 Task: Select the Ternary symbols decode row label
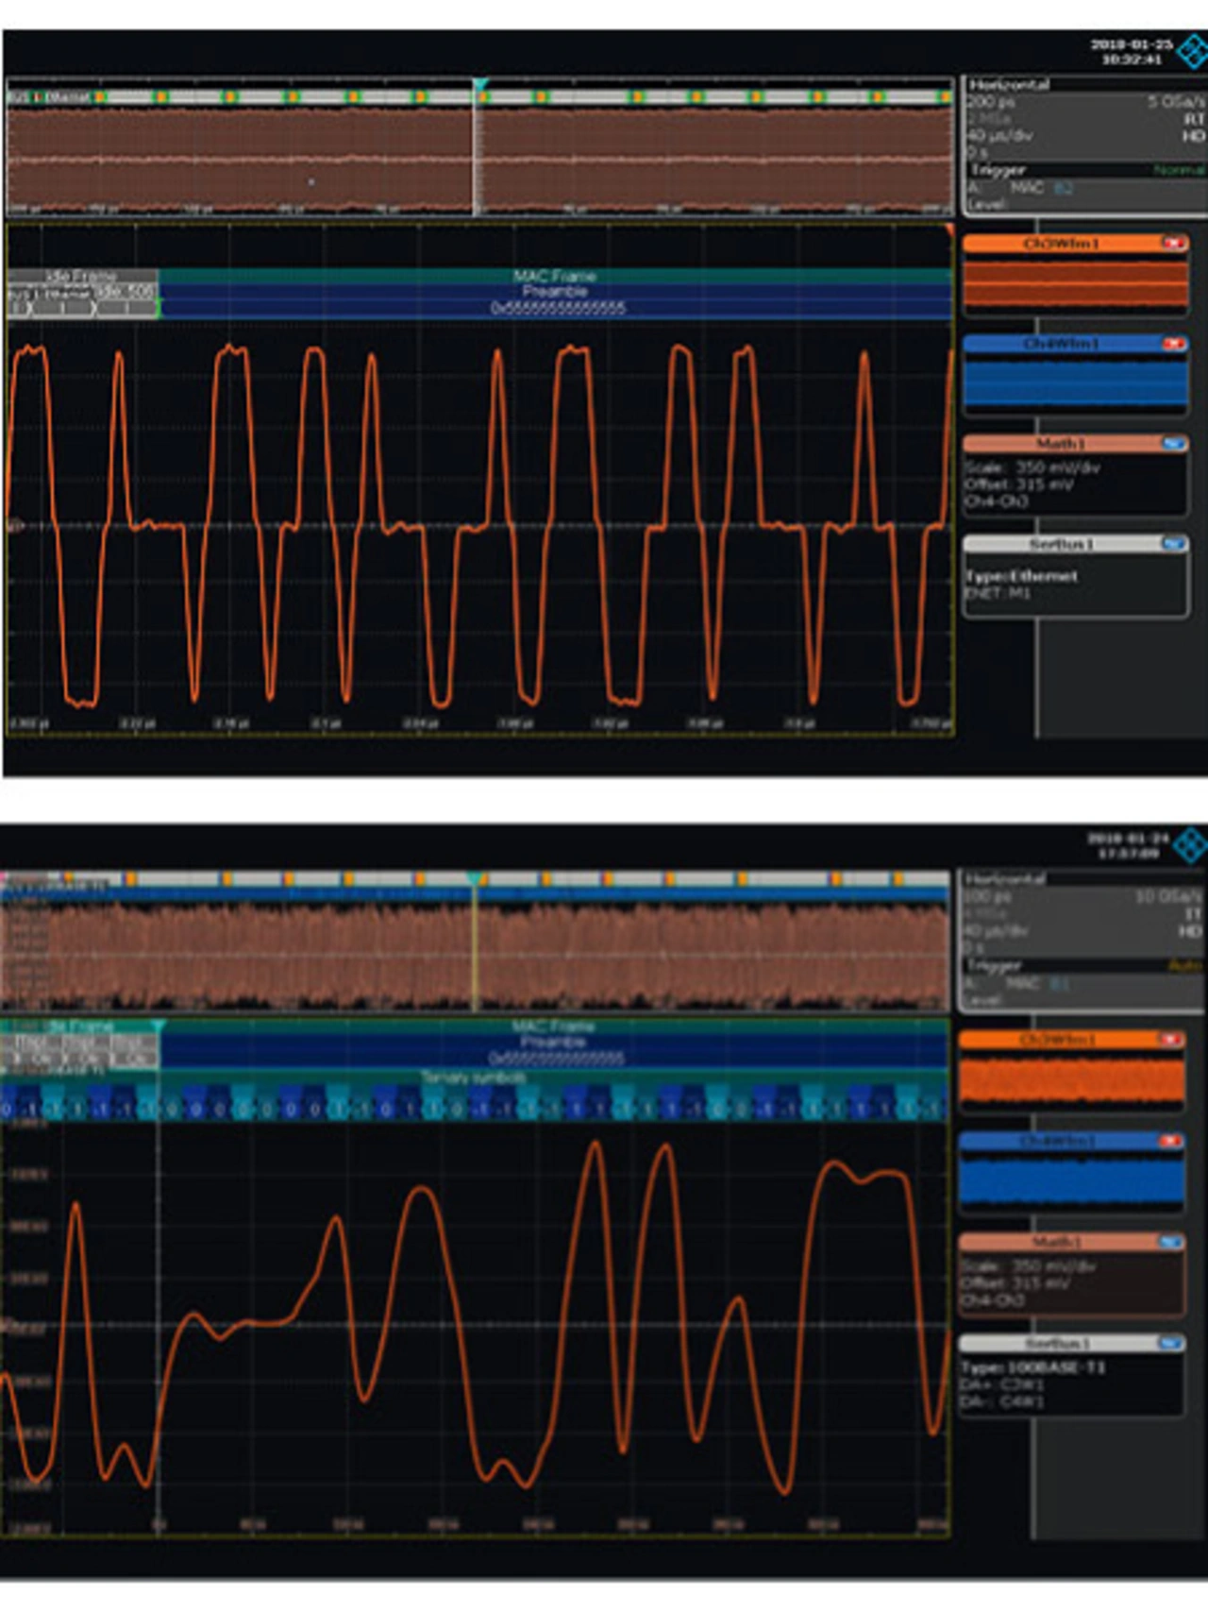click(473, 1077)
